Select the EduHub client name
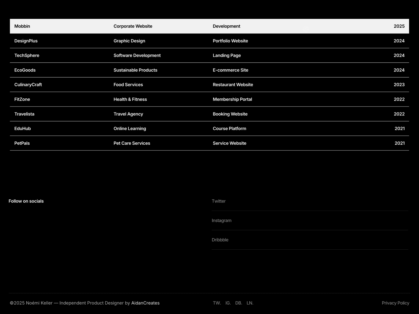 pyautogui.click(x=23, y=128)
